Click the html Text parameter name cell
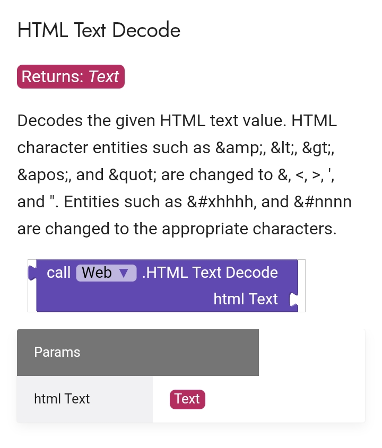 (85, 399)
